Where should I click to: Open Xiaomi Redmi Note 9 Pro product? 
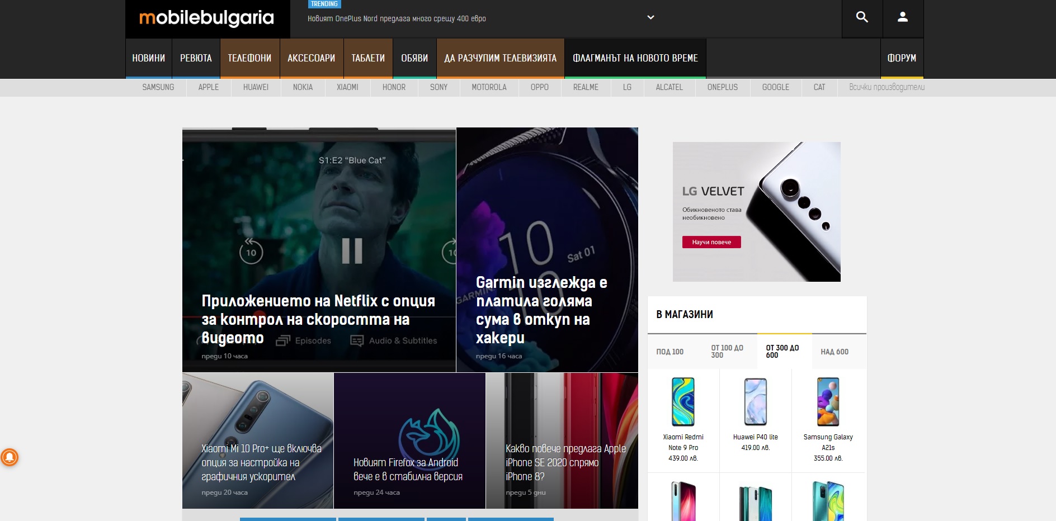[x=683, y=402]
